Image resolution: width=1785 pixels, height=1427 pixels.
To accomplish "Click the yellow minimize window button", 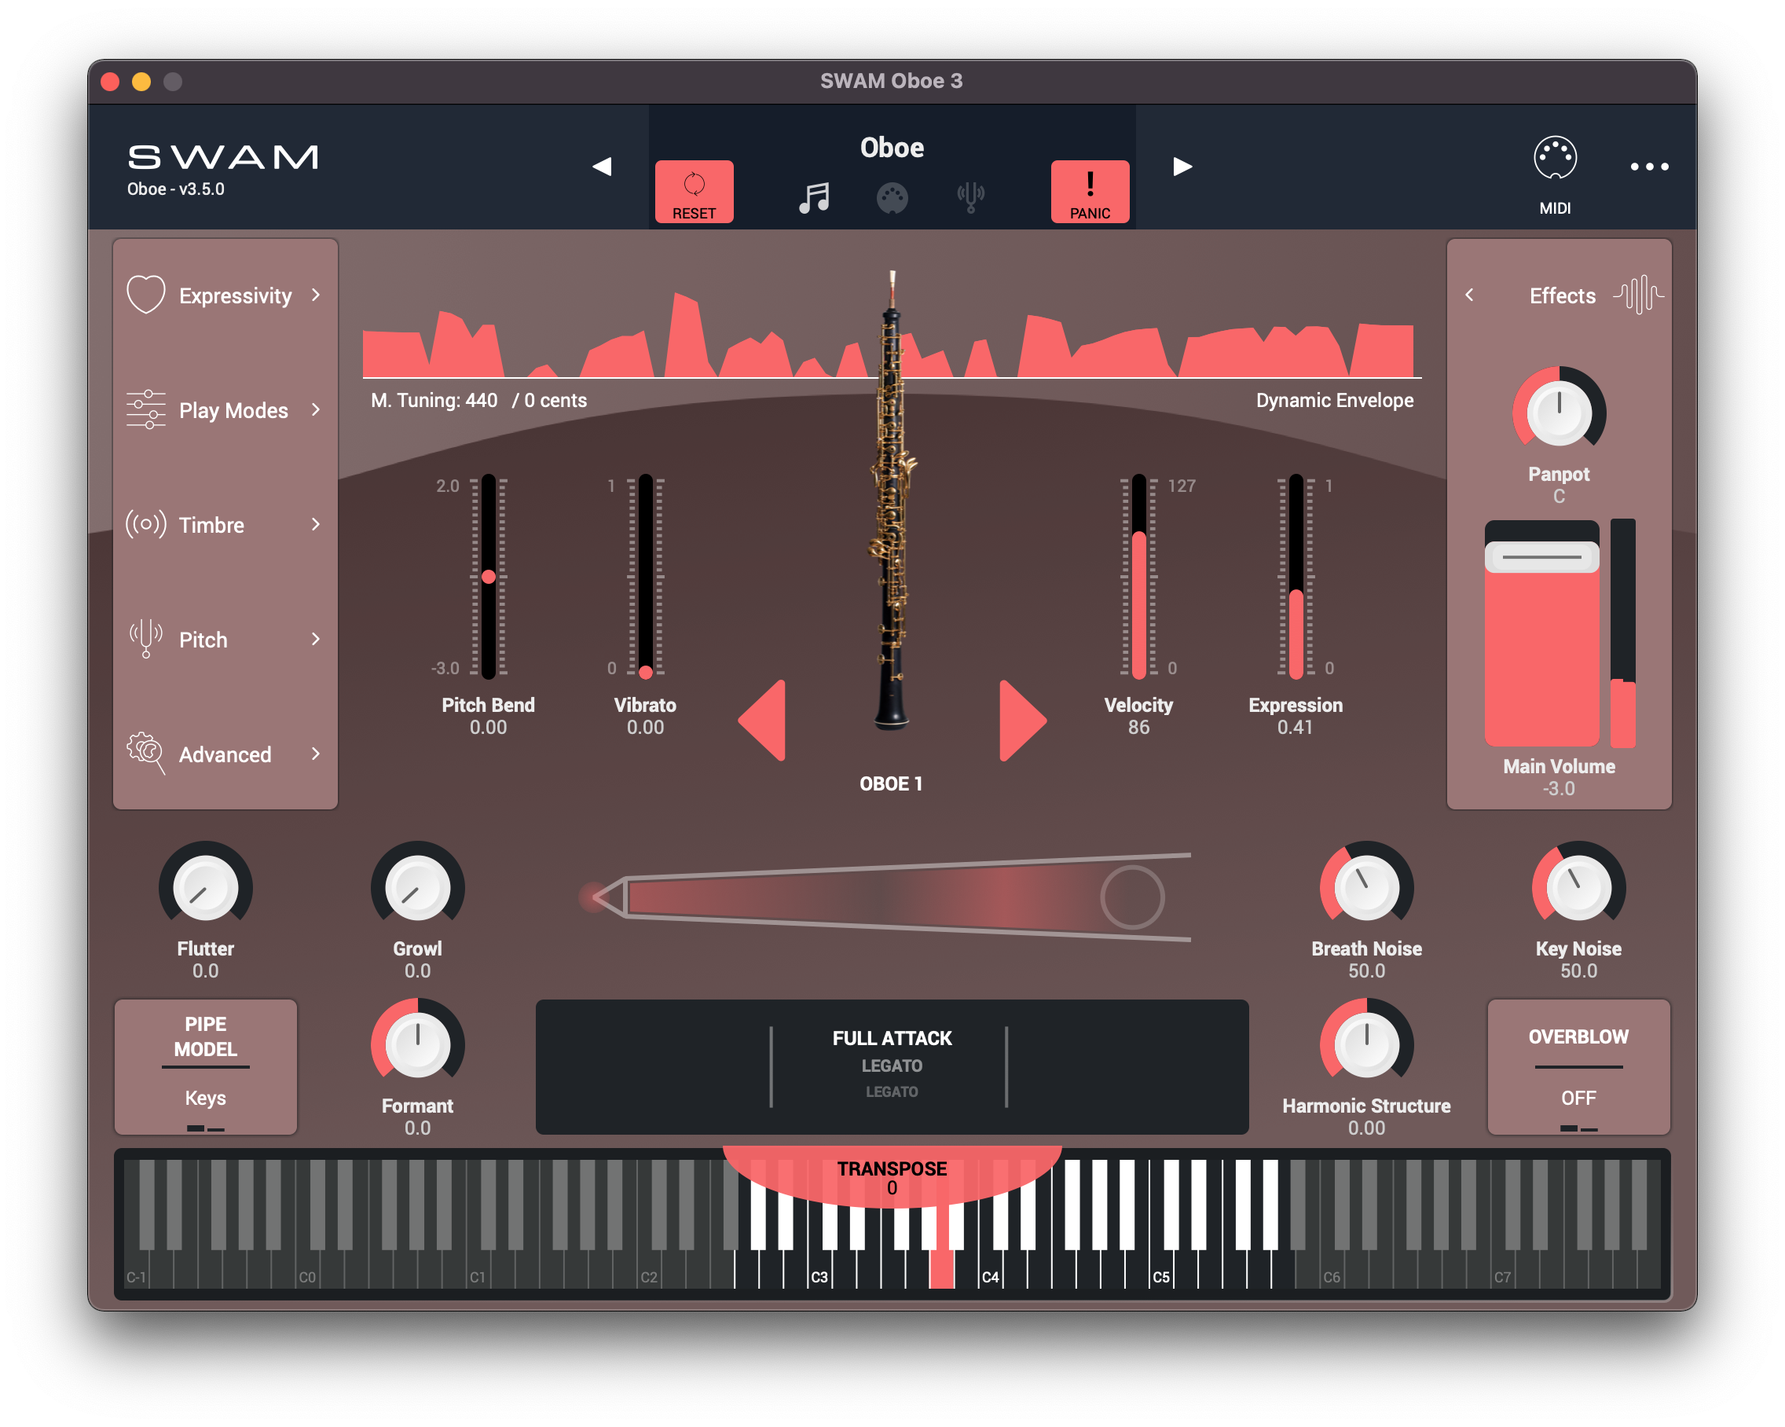I will [141, 81].
